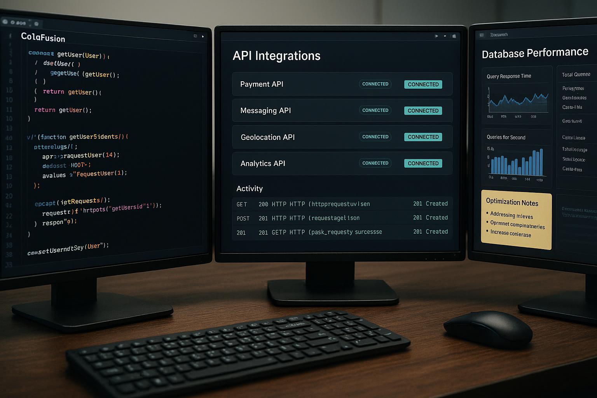Click the getUser(User) line at top of code
The height and width of the screenshot is (398, 597).
(x=69, y=55)
